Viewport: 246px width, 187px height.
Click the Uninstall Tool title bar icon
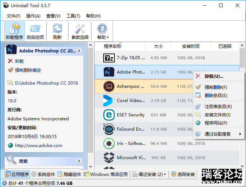[x=6, y=5]
